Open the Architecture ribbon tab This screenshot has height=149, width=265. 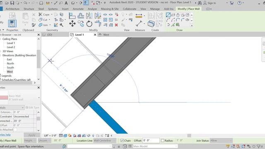click(x=12, y=9)
